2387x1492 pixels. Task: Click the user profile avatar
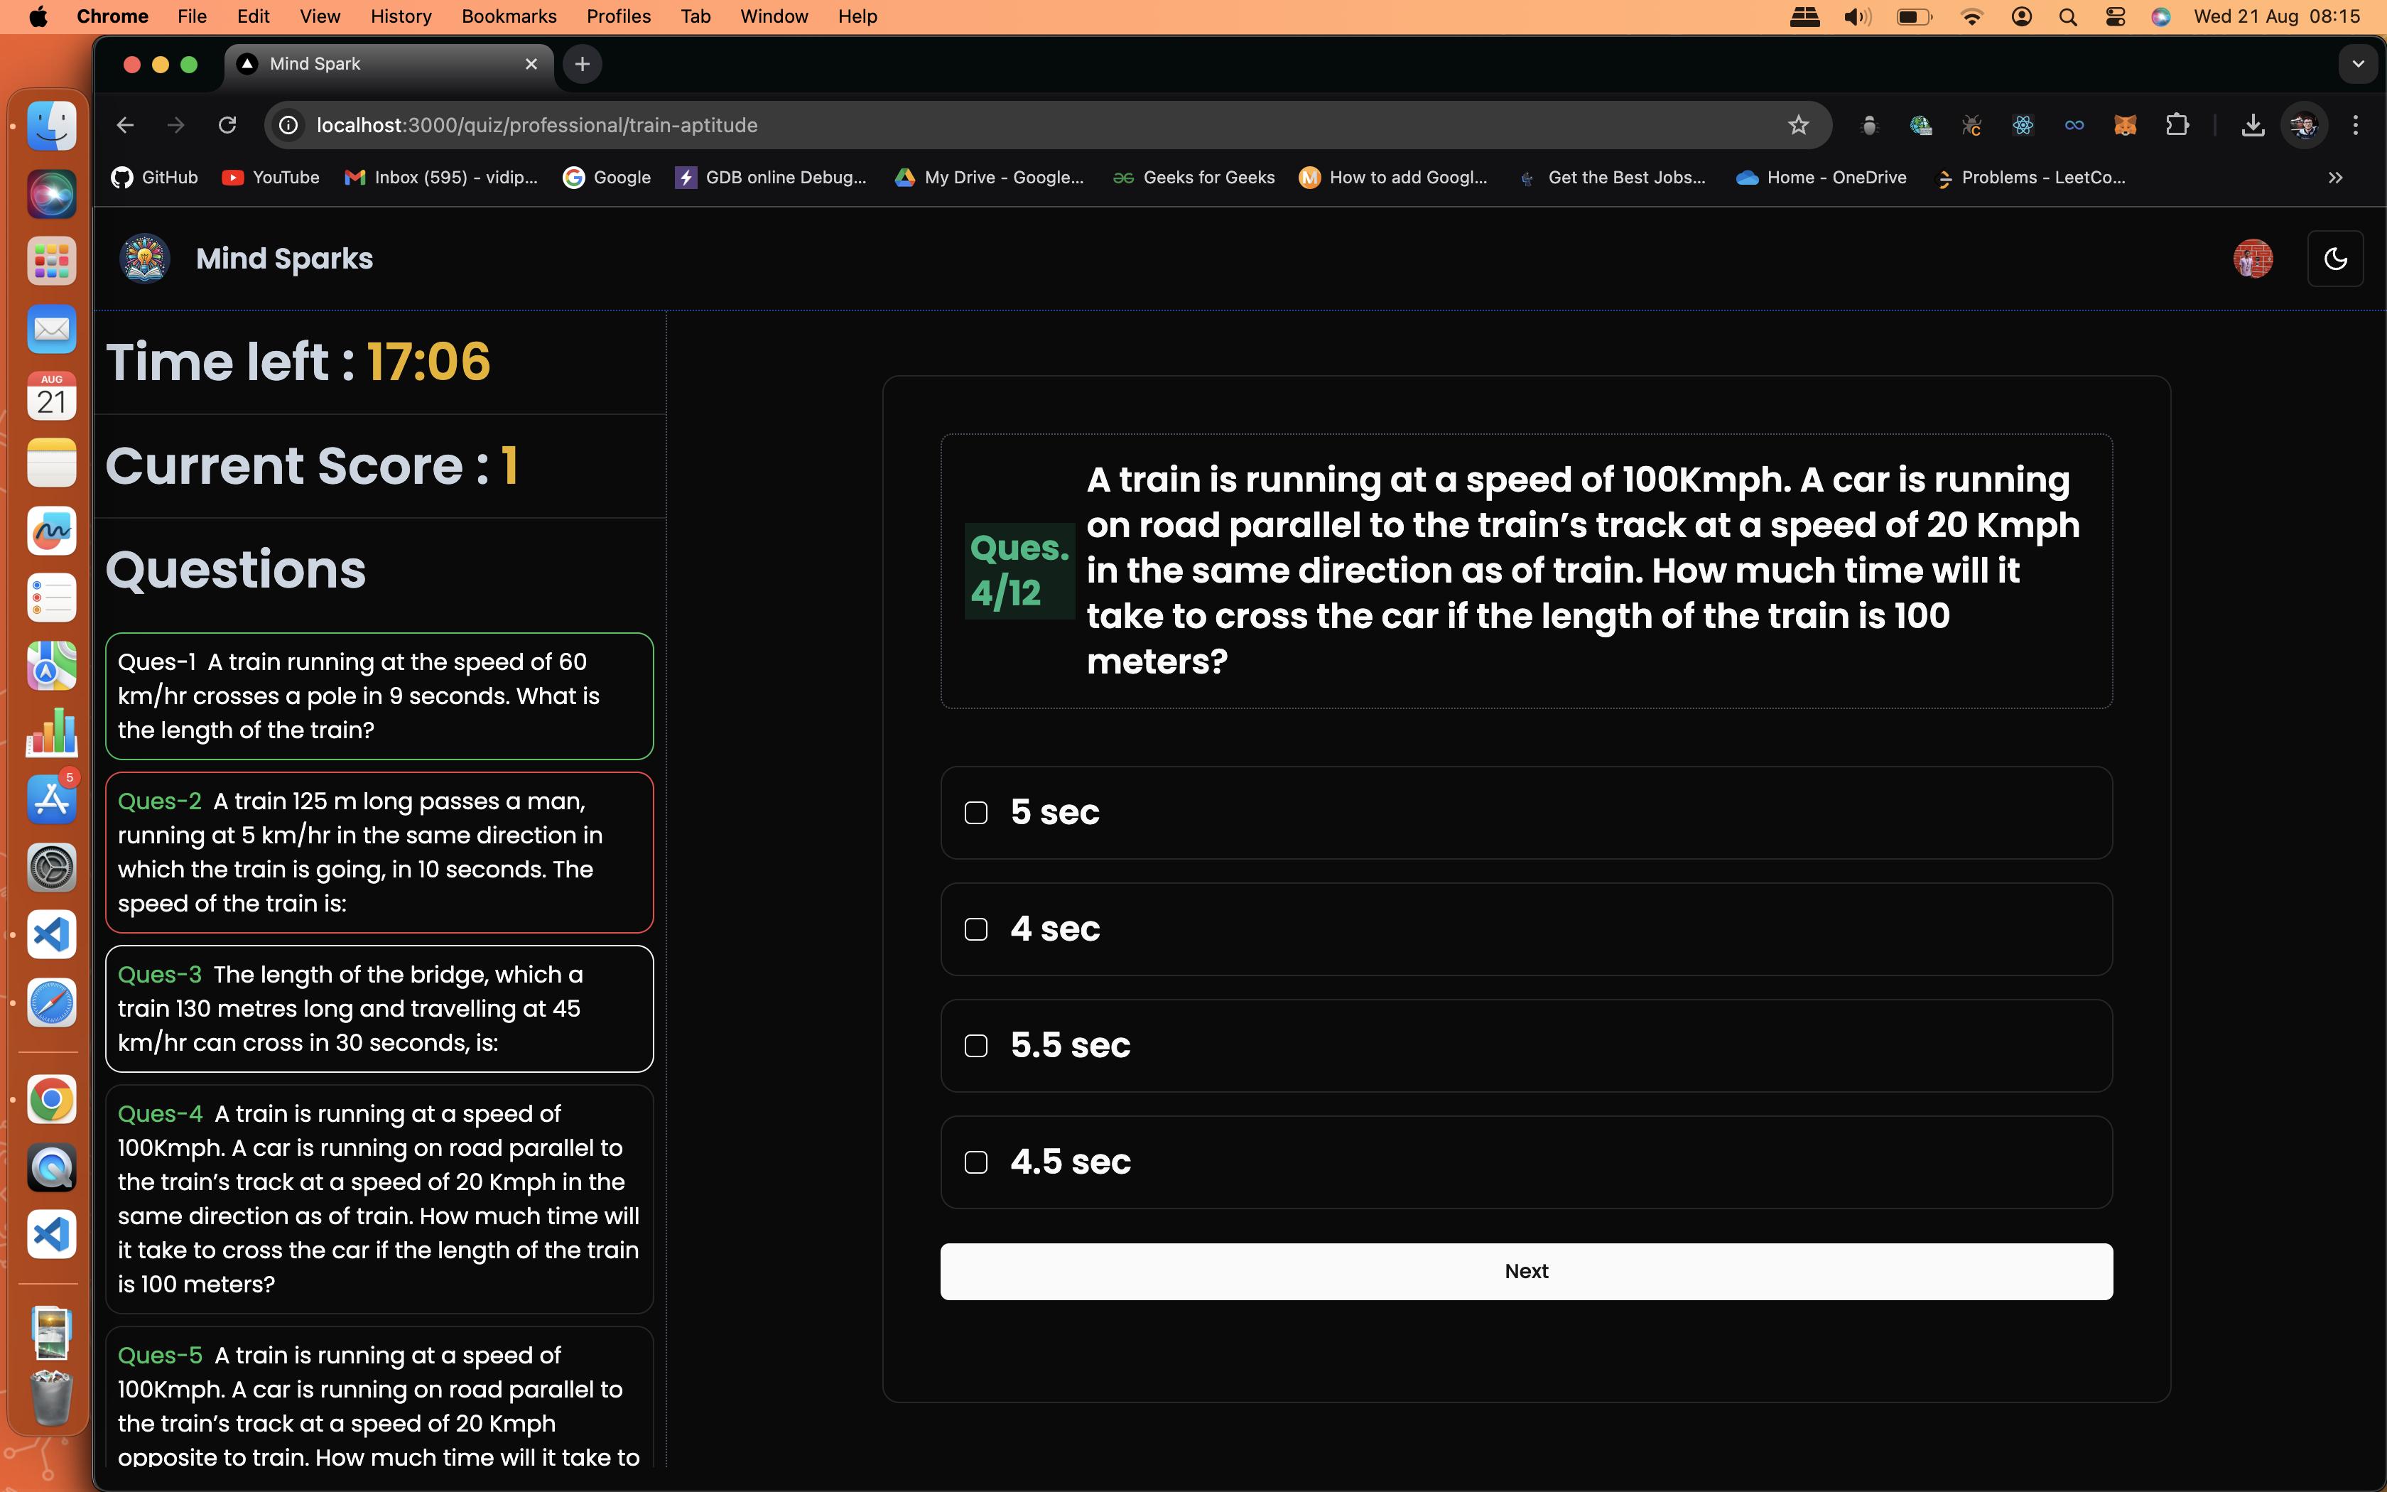(x=2253, y=259)
